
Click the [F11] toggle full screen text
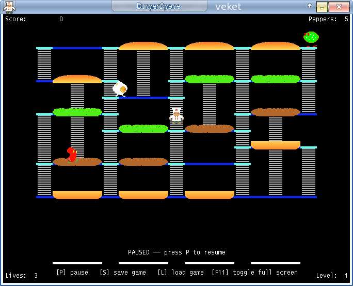pyautogui.click(x=254, y=273)
